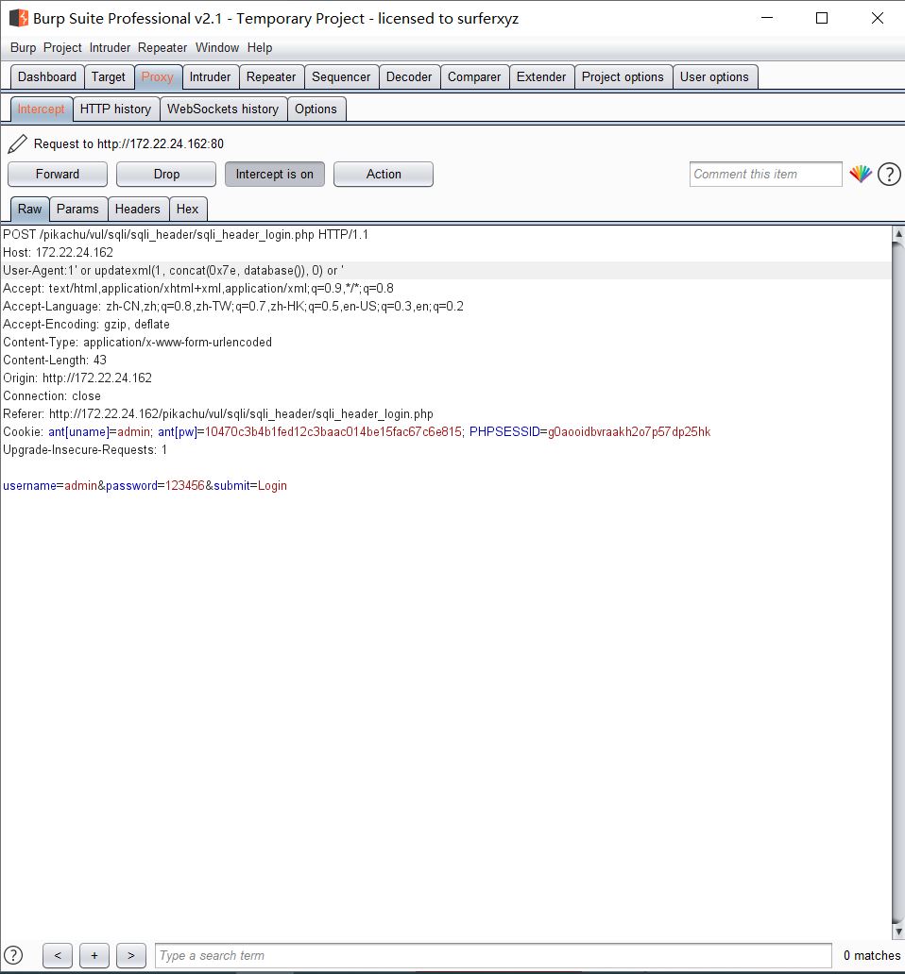
Task: Open the Project options tab
Action: tap(623, 77)
